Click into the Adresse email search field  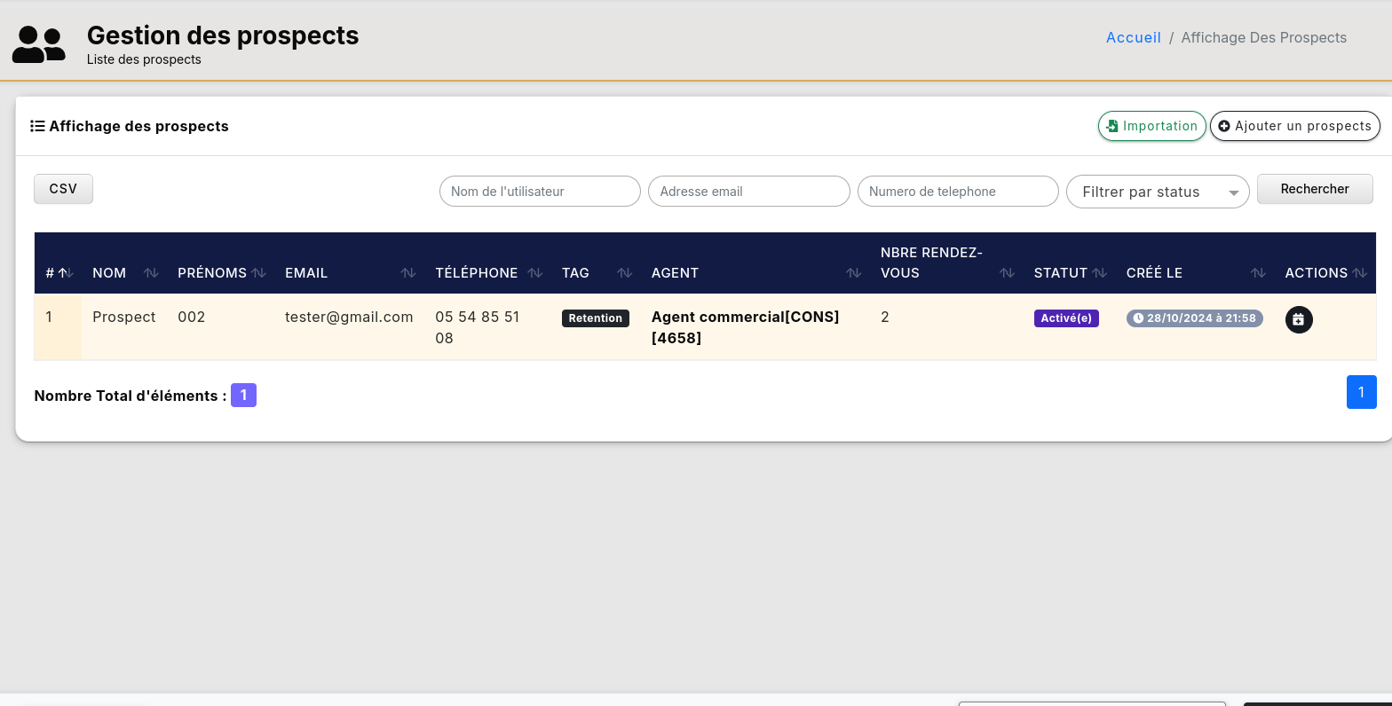748,192
